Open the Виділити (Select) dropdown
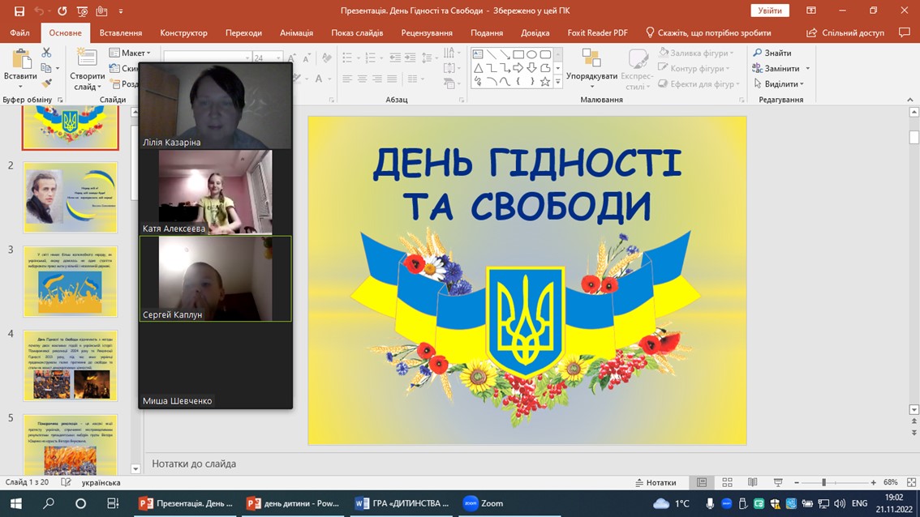The height and width of the screenshot is (517, 920). pos(780,83)
